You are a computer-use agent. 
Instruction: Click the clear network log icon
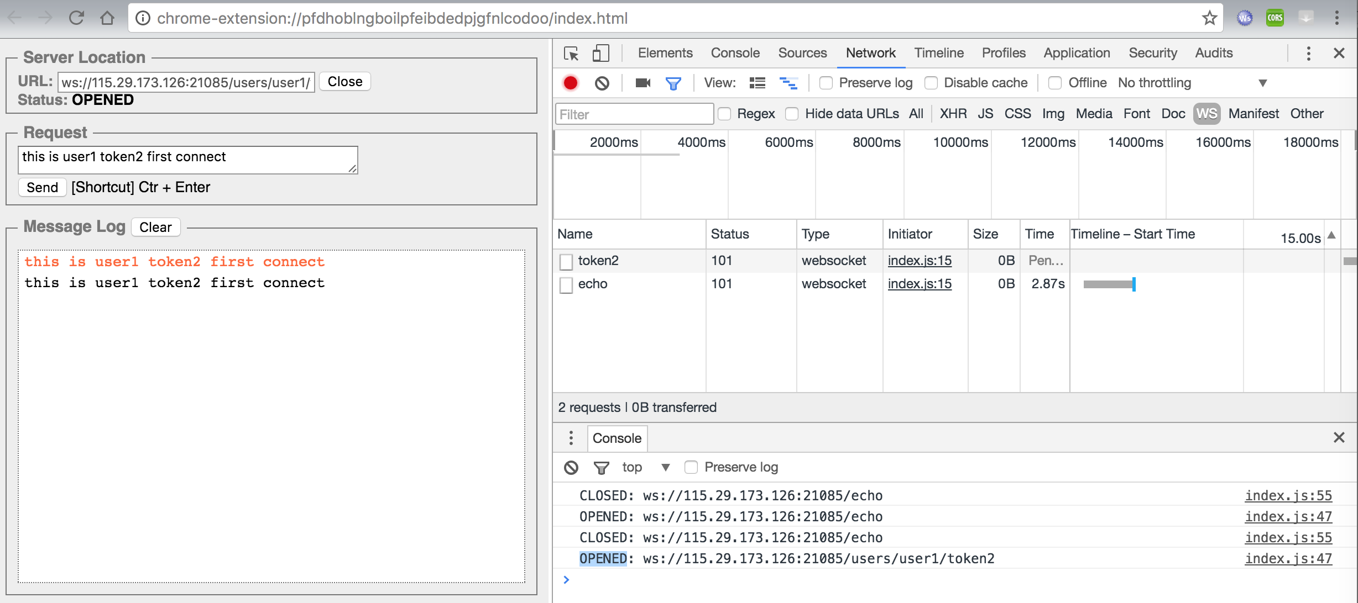tap(602, 83)
